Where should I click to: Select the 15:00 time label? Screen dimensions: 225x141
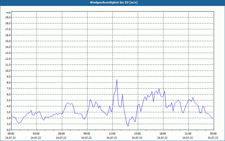coord(137,134)
